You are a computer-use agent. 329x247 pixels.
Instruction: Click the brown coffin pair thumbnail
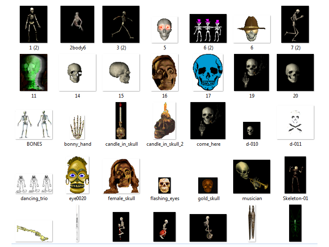point(252,223)
